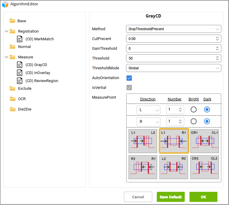Click the Save Default button
The height and width of the screenshot is (205, 229).
[x=171, y=197]
